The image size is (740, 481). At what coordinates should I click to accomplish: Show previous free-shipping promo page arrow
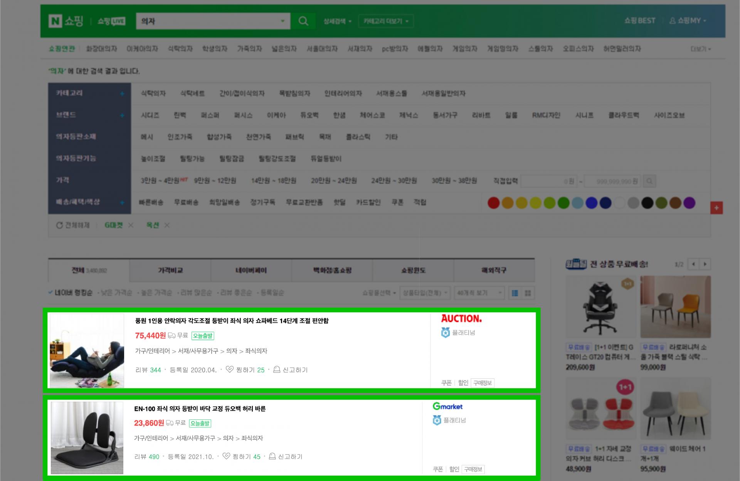coord(693,264)
